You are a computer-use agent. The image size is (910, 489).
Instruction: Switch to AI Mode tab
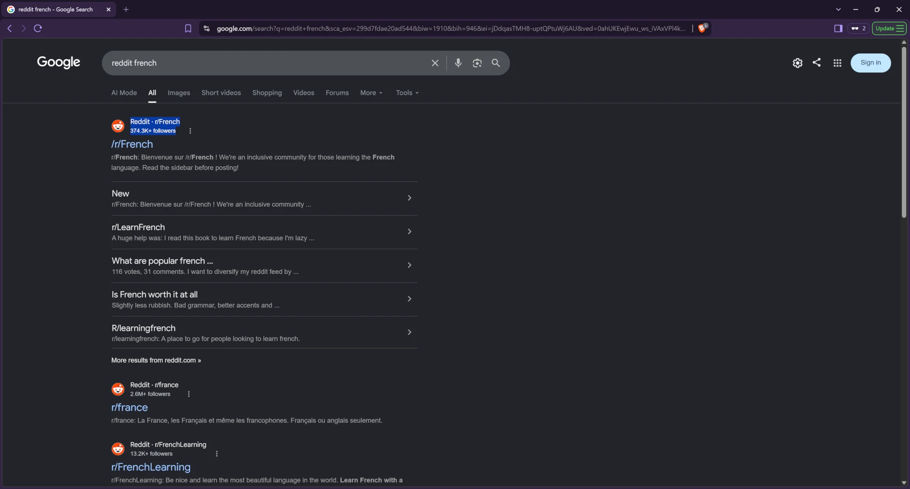[x=124, y=93]
